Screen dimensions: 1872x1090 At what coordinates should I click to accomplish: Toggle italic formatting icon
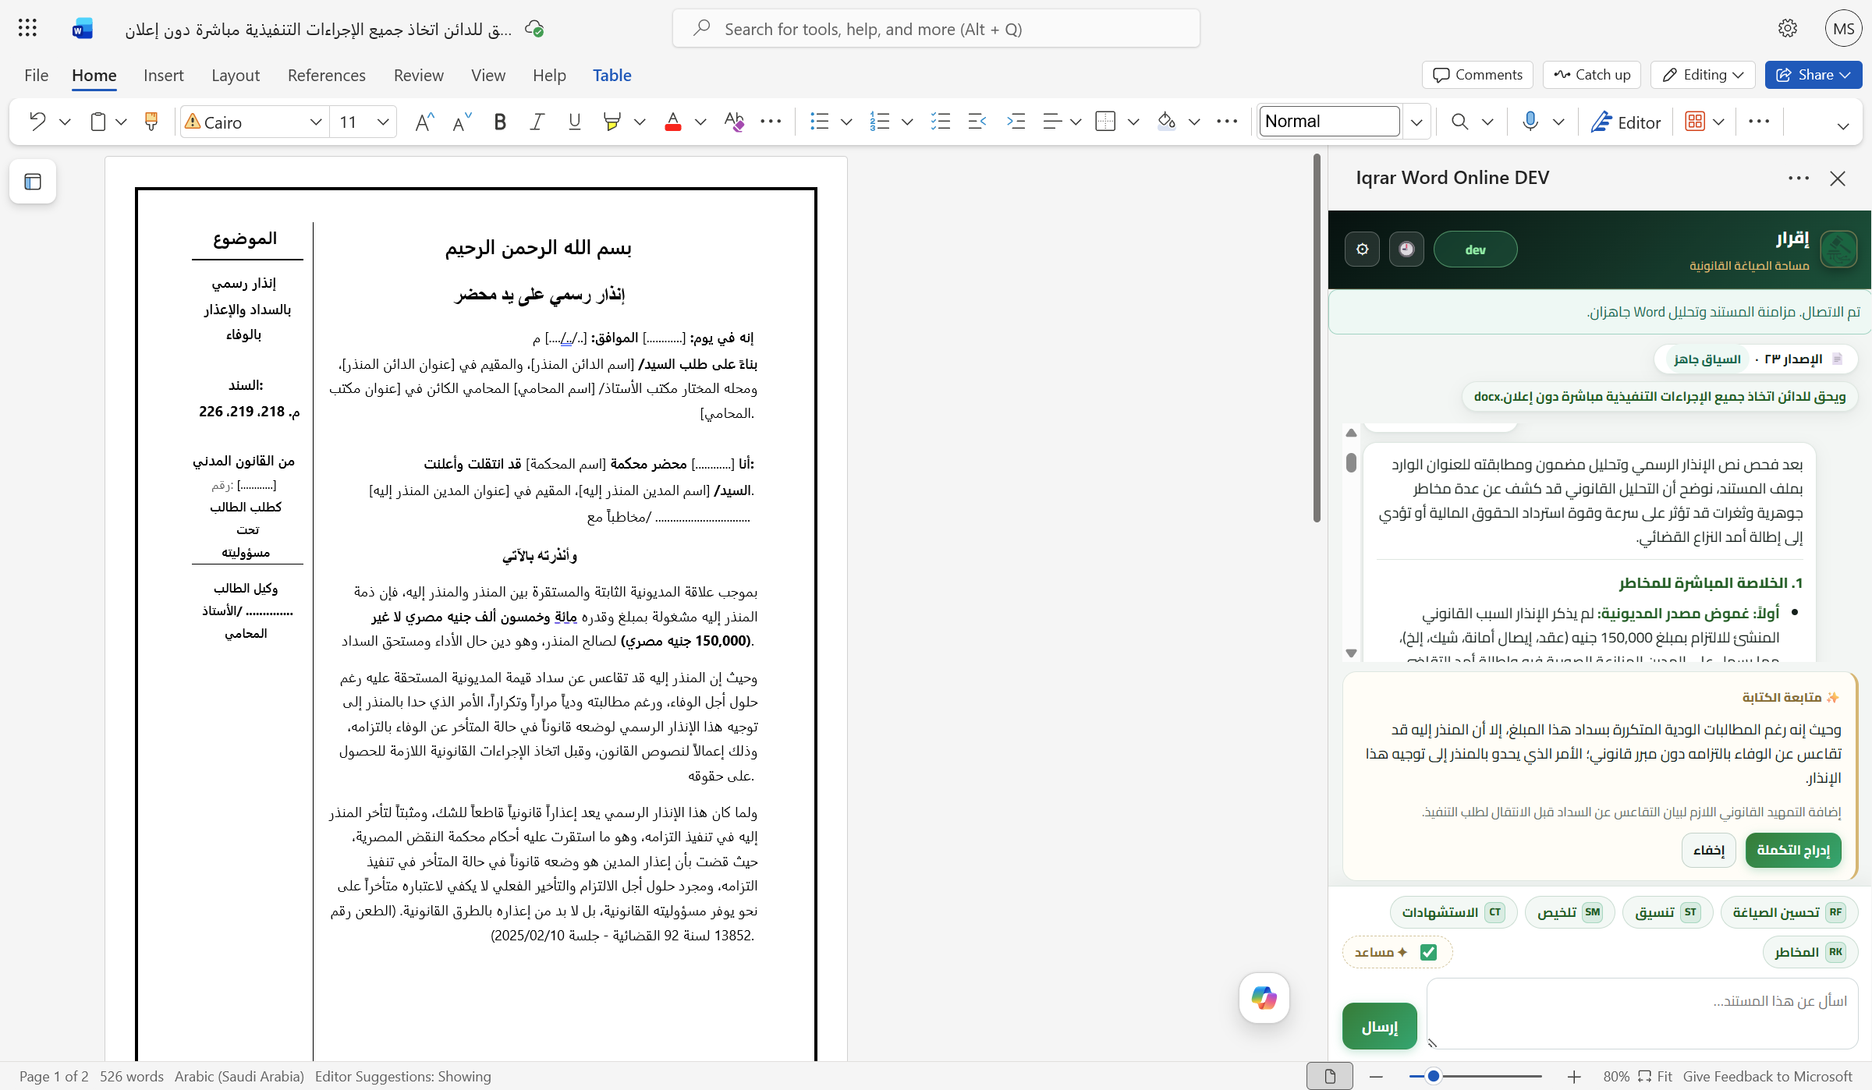pos(537,122)
